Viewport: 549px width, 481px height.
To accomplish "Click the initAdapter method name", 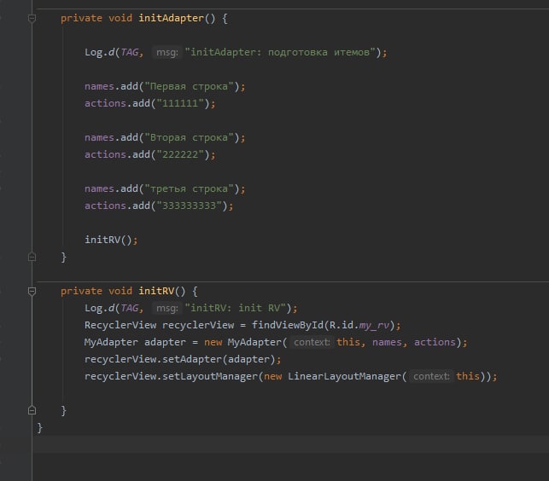I will (172, 18).
